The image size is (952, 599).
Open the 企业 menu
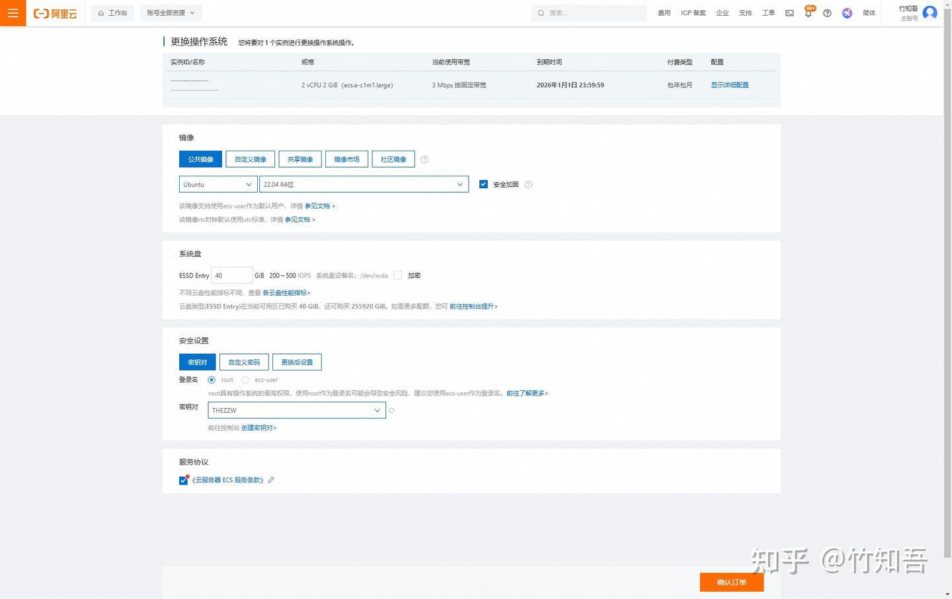(x=723, y=13)
